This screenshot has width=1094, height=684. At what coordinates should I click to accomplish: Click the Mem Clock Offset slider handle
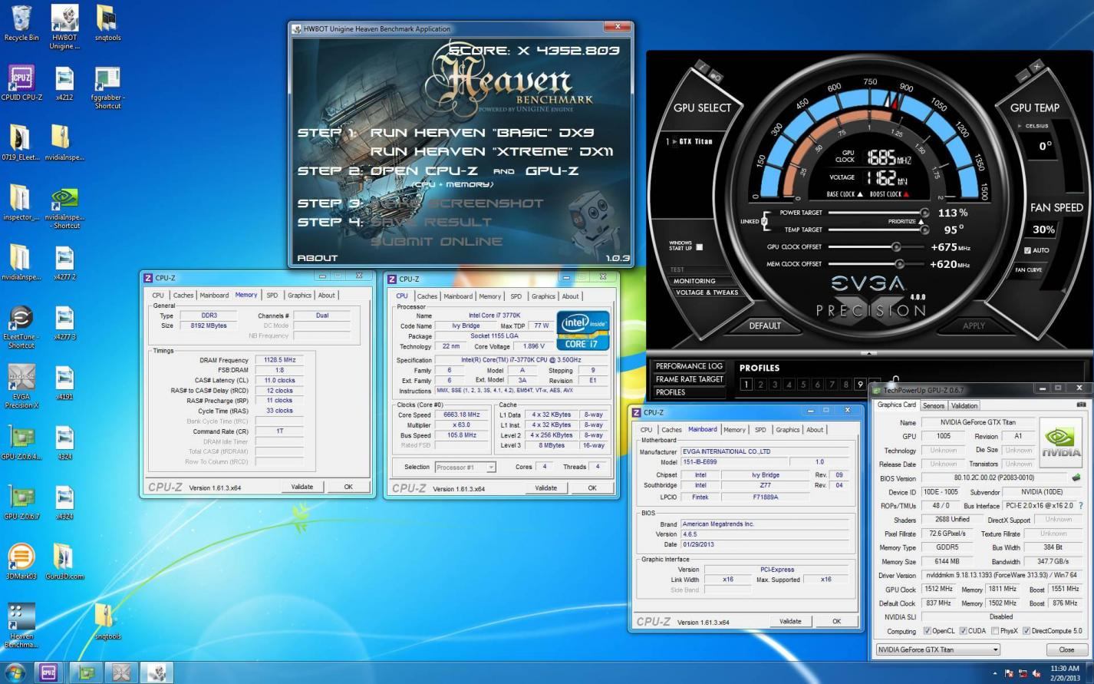(900, 264)
